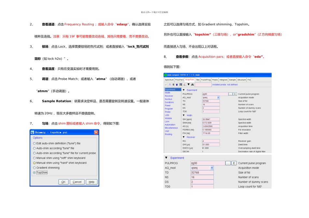
Task: Click the red spectrum icon in AcquPars toolbar
Action: click(185, 85)
